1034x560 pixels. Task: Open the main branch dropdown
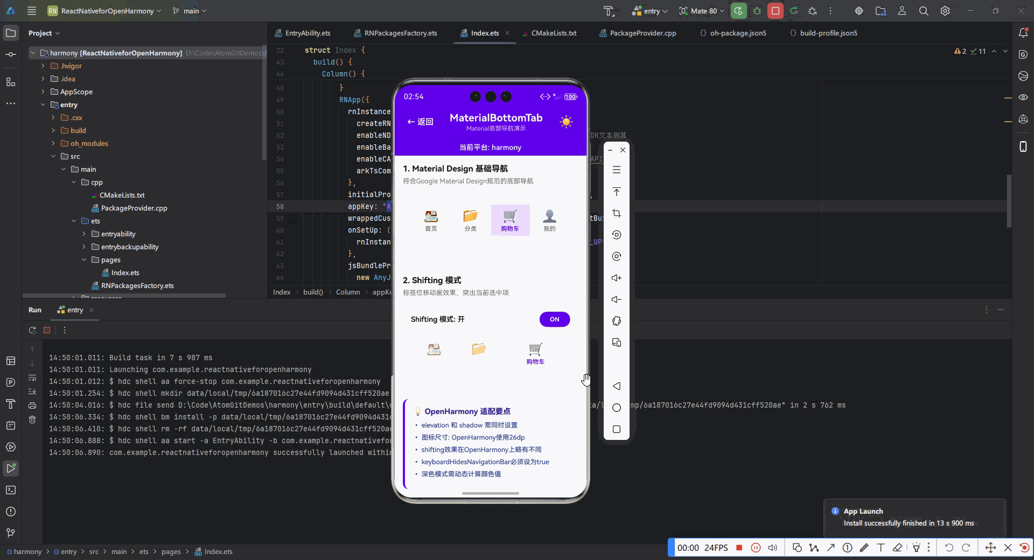click(x=190, y=11)
